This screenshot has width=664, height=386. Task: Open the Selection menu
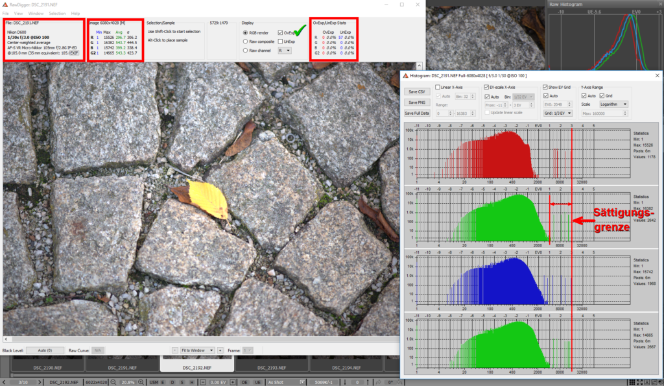pos(57,13)
